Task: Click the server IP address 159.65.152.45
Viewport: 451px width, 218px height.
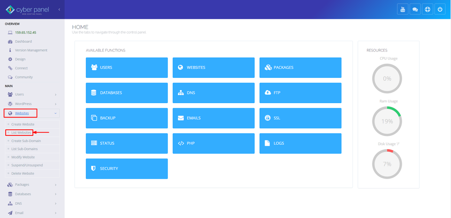Action: point(25,33)
